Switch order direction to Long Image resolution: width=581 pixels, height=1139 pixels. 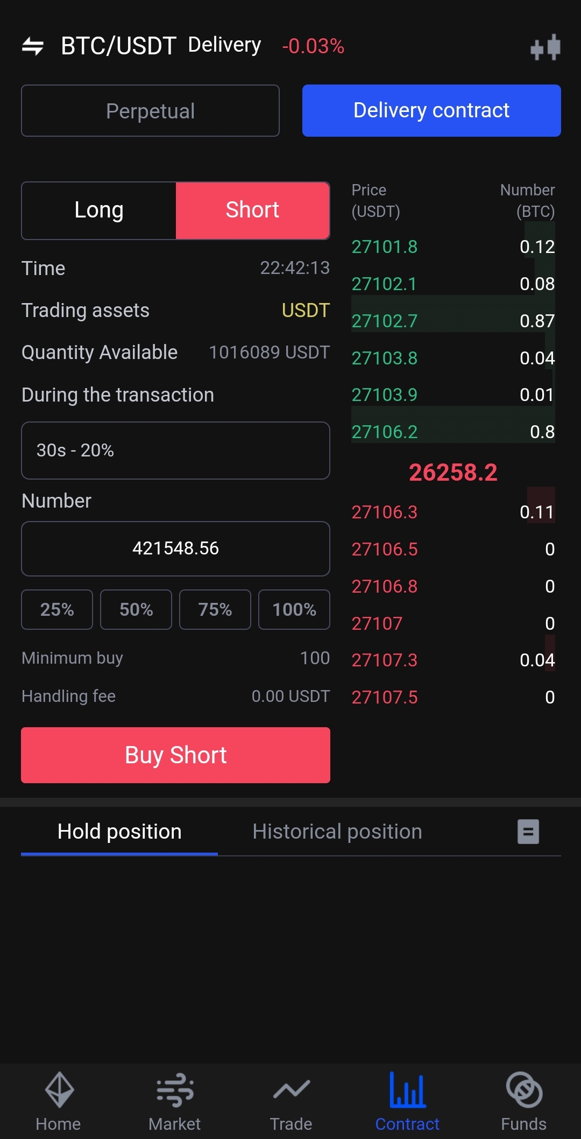tap(99, 210)
